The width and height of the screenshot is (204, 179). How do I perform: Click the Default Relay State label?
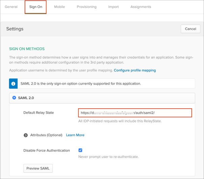(x=38, y=113)
